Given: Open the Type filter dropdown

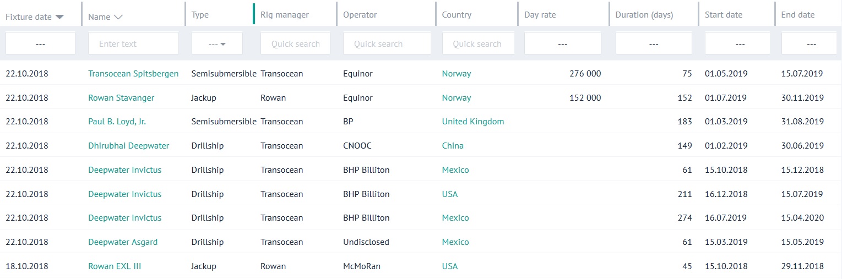Looking at the screenshot, I should tap(217, 43).
